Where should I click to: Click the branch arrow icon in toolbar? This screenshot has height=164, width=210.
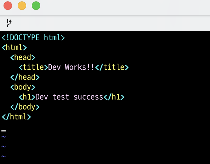(x=9, y=23)
